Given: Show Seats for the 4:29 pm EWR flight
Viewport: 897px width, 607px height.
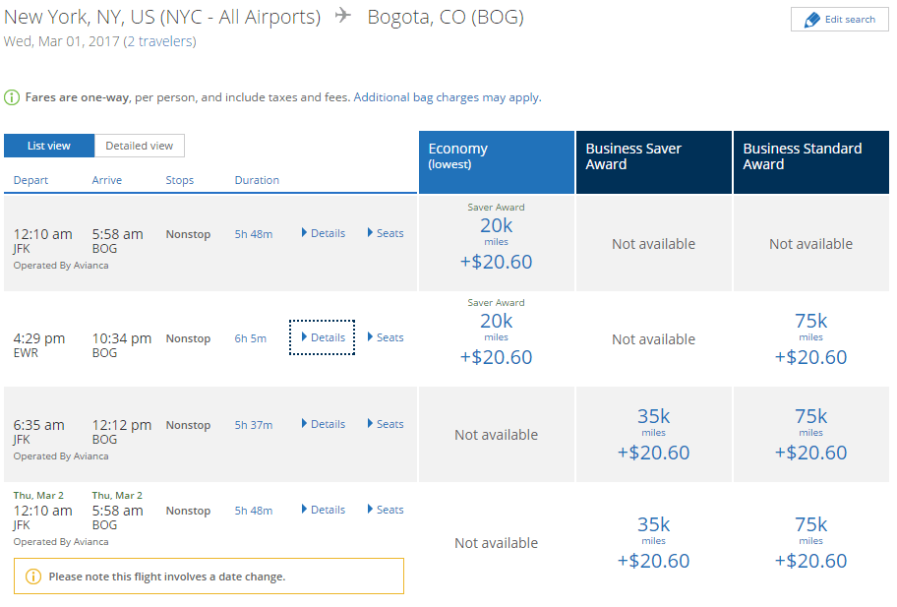Looking at the screenshot, I should tap(386, 337).
